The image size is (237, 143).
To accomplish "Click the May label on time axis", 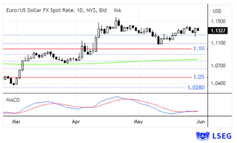I will click(x=138, y=122).
